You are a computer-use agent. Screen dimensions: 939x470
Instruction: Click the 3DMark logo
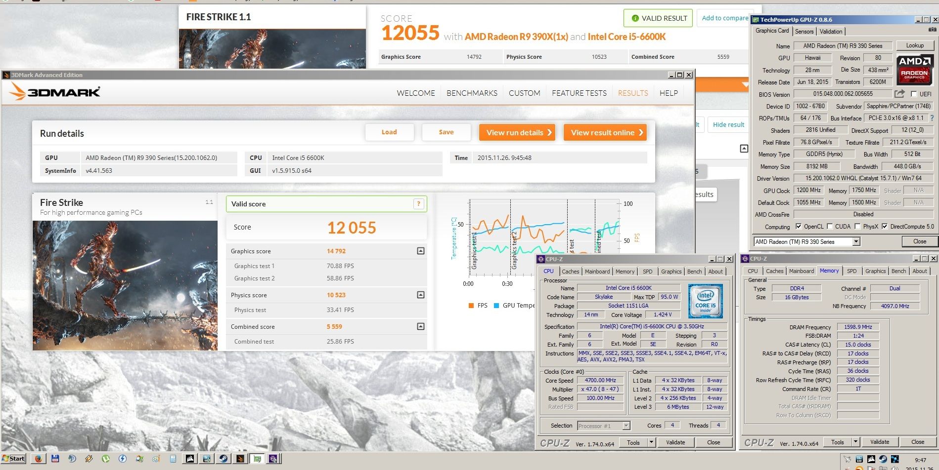(55, 92)
